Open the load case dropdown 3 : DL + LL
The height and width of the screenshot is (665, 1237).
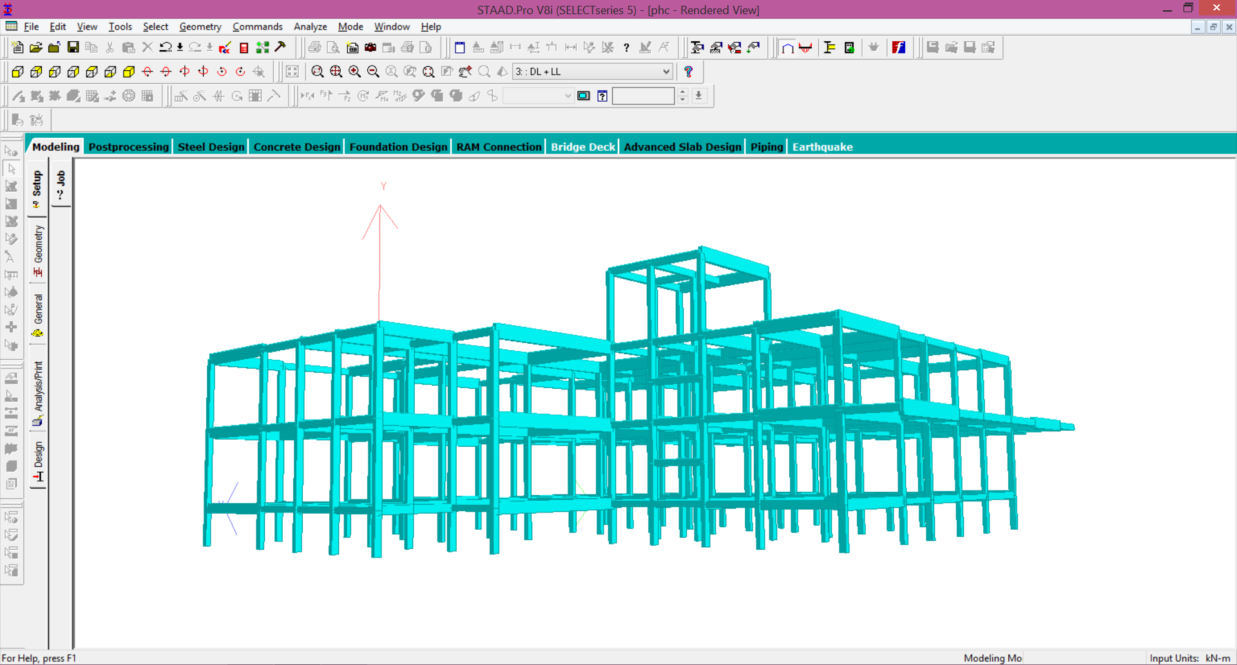[x=593, y=71]
